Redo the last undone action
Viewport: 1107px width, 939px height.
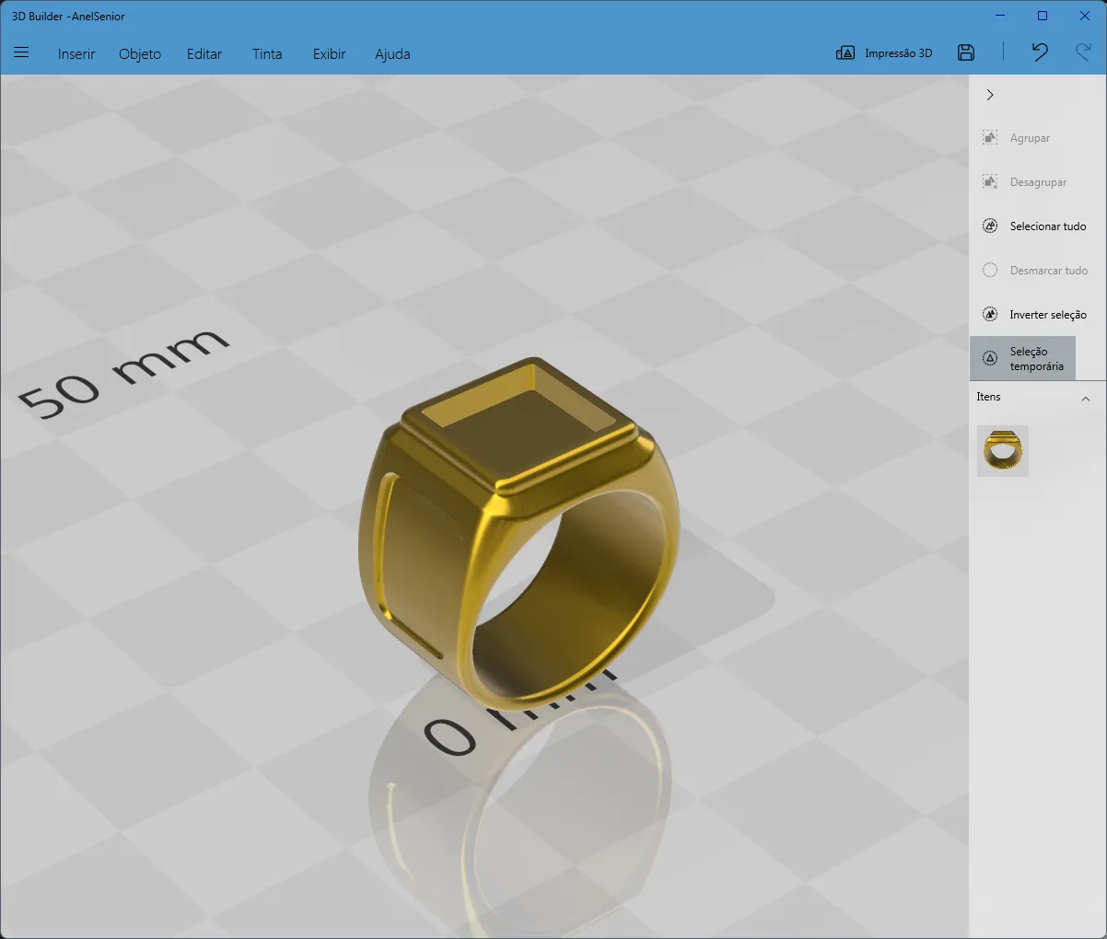click(x=1083, y=52)
